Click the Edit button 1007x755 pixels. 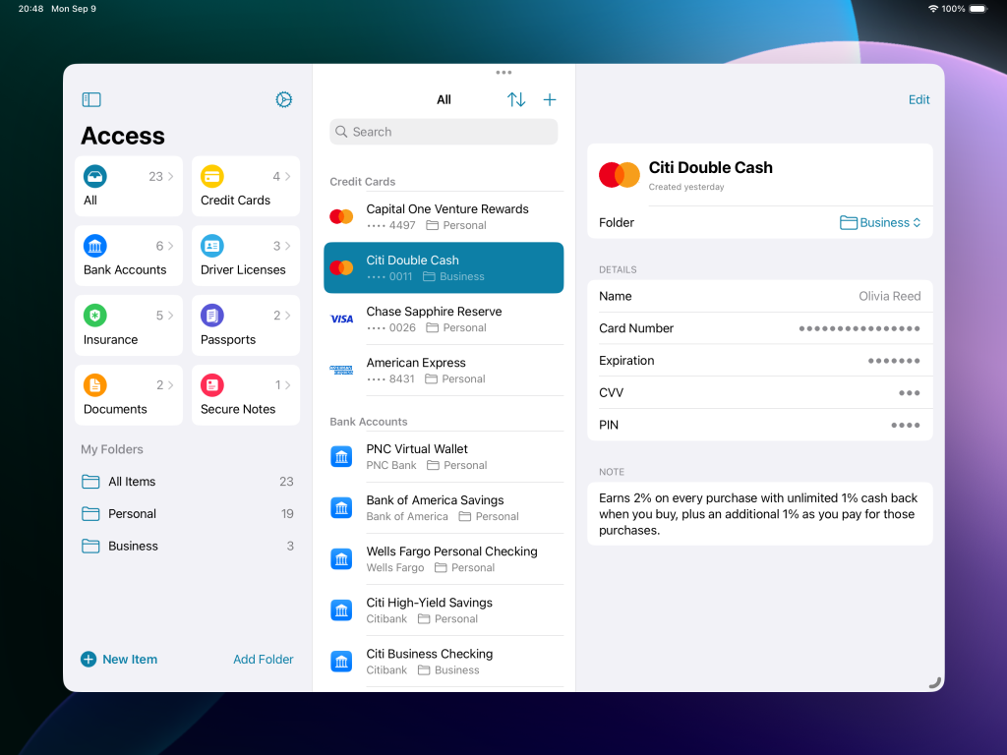918,99
